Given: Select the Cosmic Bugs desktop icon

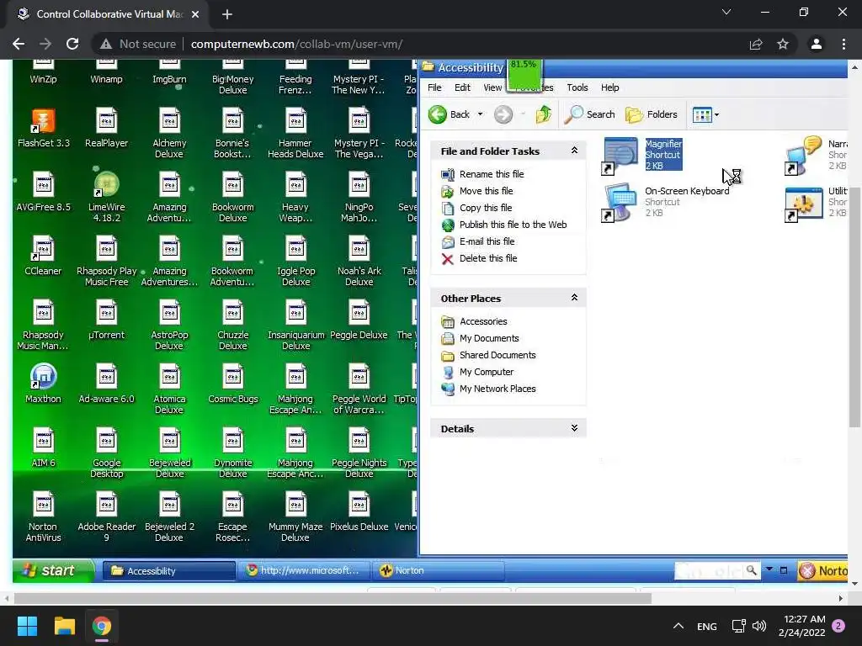Looking at the screenshot, I should click(x=232, y=384).
